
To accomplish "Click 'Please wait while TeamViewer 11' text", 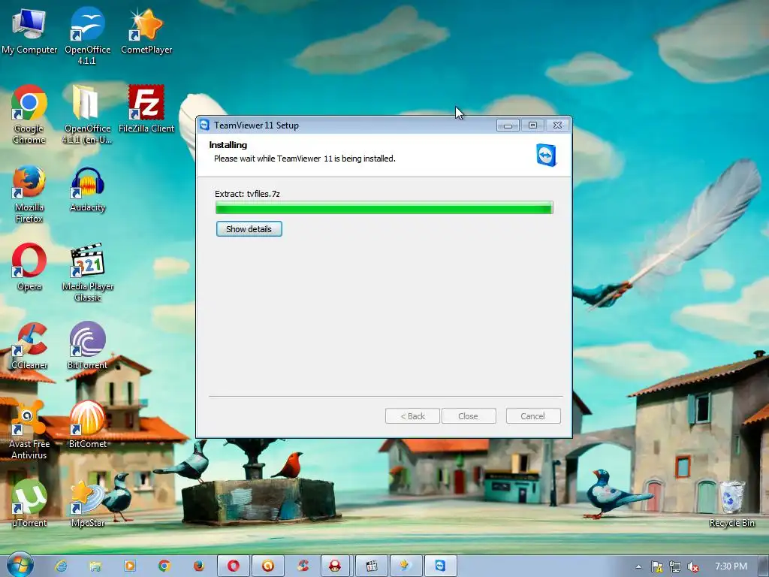I will point(273,159).
